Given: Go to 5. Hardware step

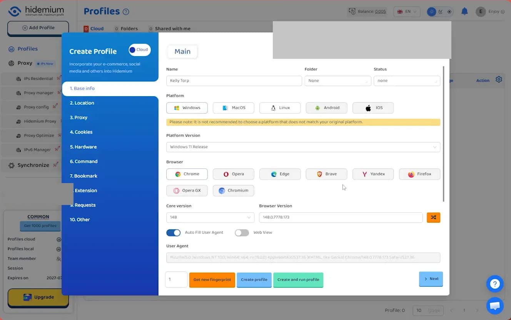Looking at the screenshot, I should (x=83, y=147).
